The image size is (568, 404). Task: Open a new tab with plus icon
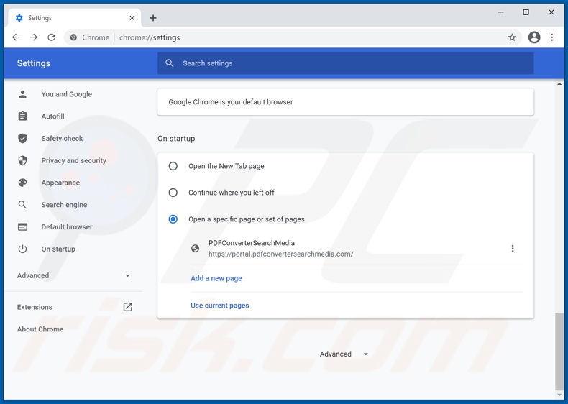[153, 18]
